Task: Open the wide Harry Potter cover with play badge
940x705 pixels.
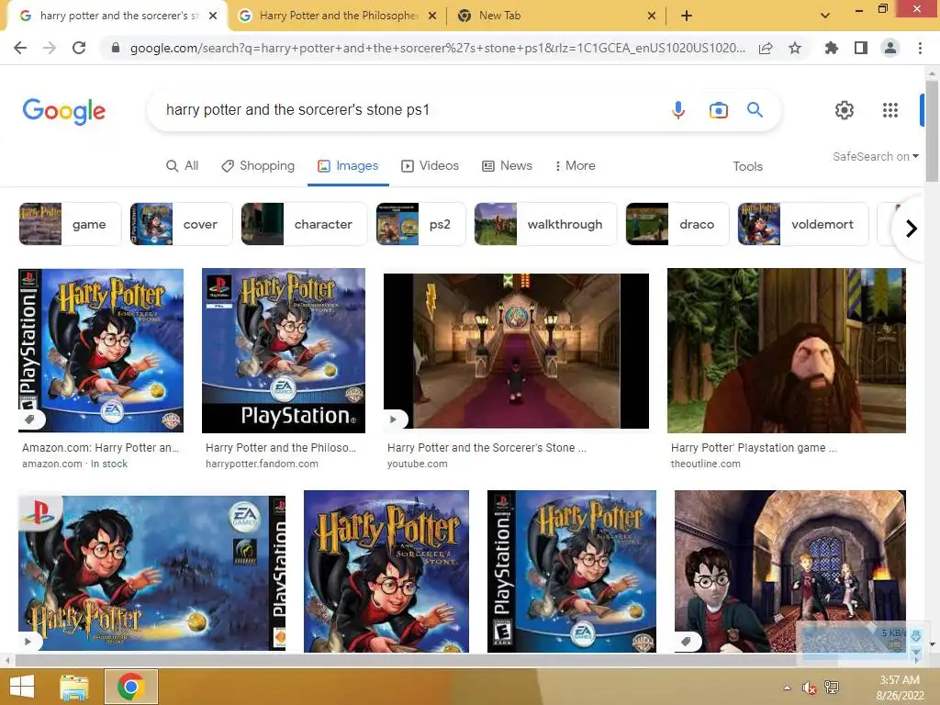Action: [x=151, y=573]
